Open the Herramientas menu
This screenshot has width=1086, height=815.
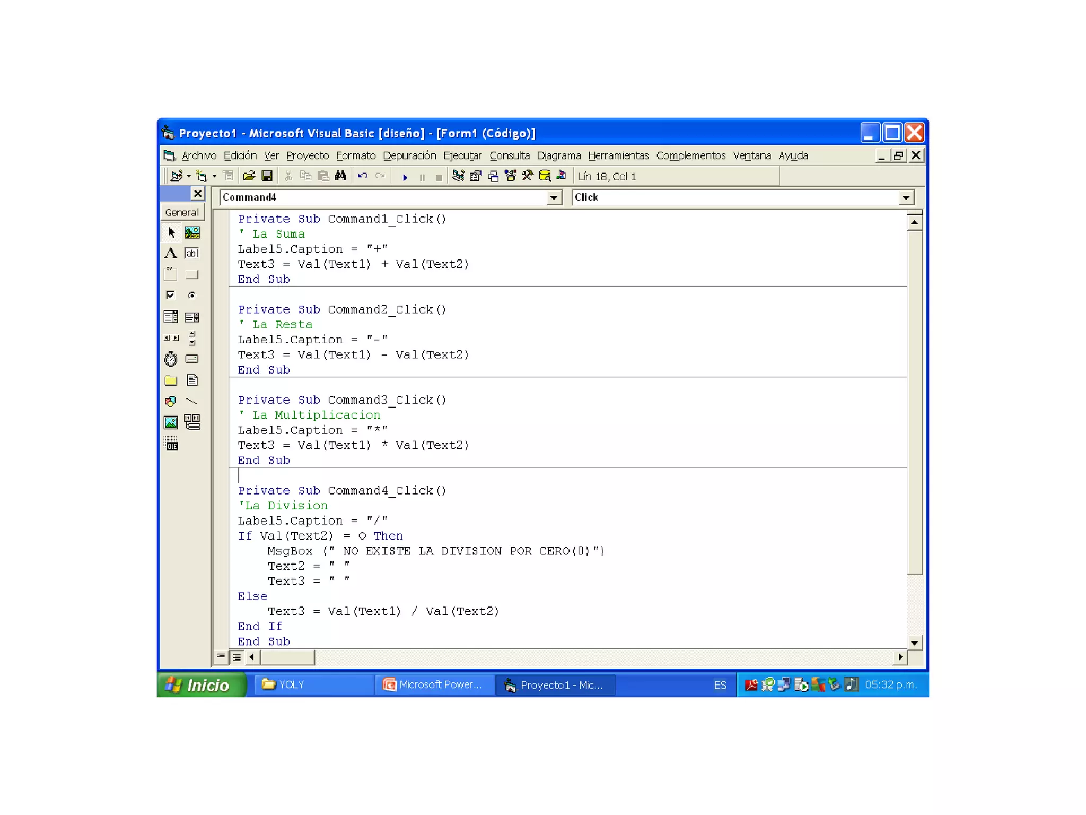[x=618, y=155]
